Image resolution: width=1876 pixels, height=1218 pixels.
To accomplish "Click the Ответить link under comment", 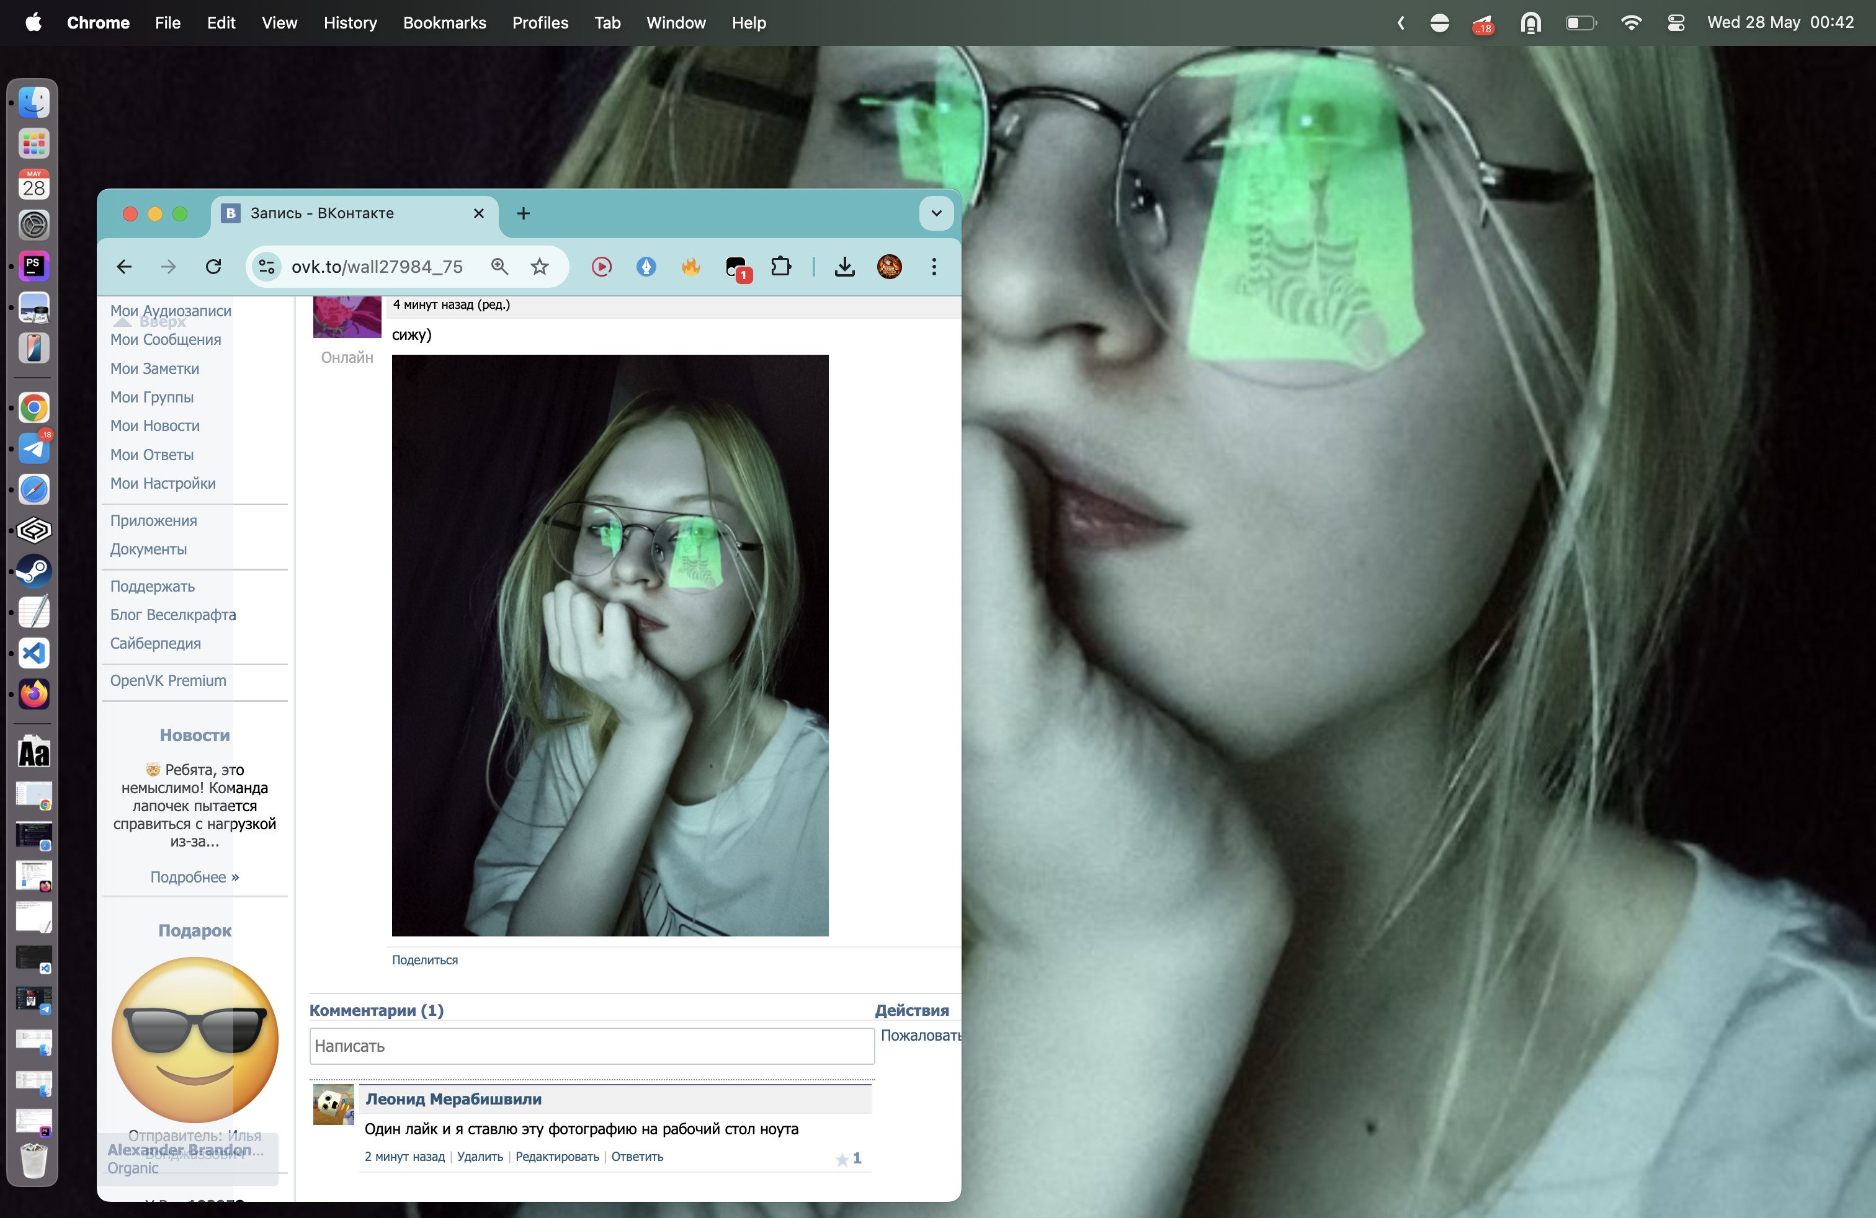I will click(x=637, y=1157).
